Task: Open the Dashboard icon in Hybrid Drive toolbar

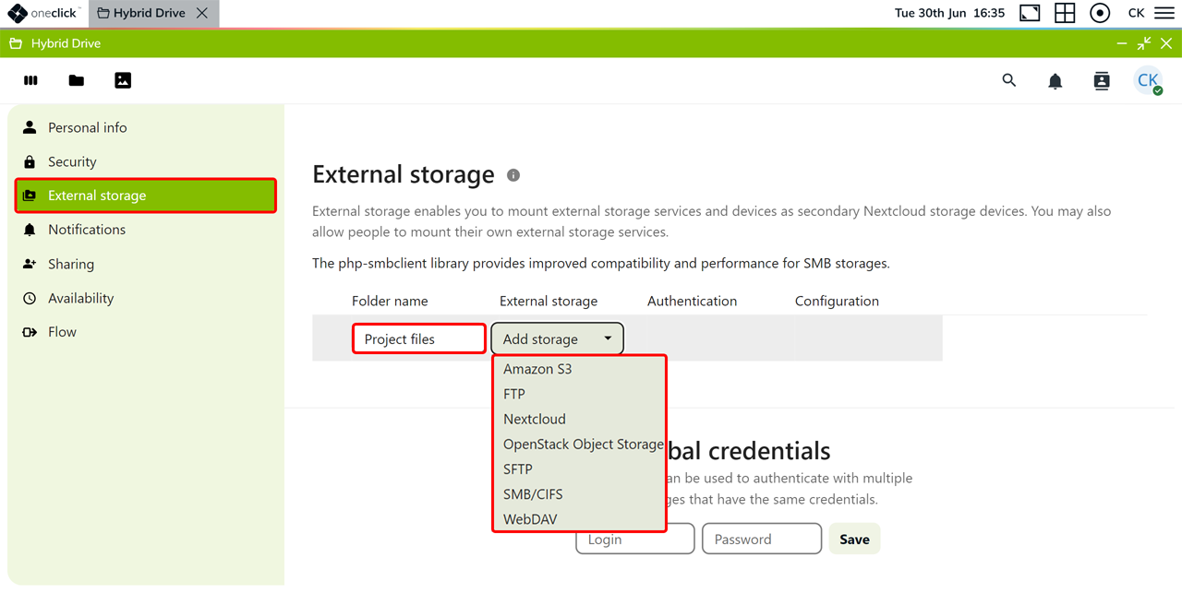Action: (x=30, y=80)
